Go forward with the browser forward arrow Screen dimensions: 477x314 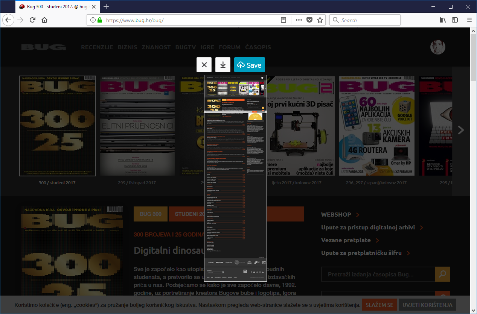pyautogui.click(x=20, y=20)
